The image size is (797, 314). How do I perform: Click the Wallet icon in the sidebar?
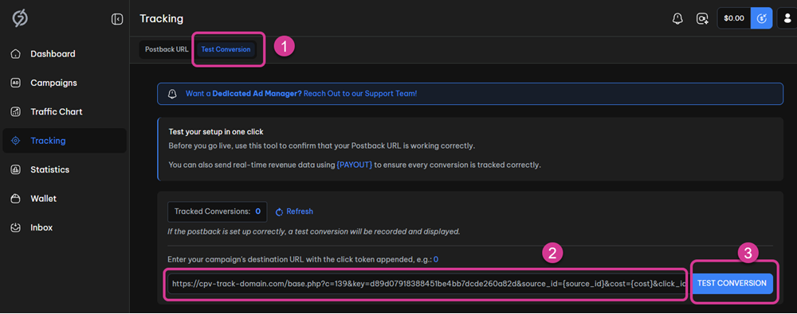pos(16,199)
